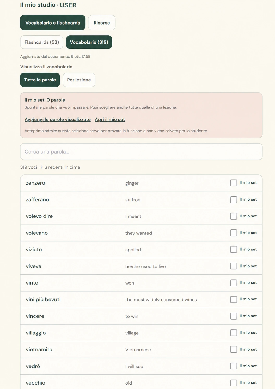Click the Aggiornato dal documento timestamp

point(55,56)
